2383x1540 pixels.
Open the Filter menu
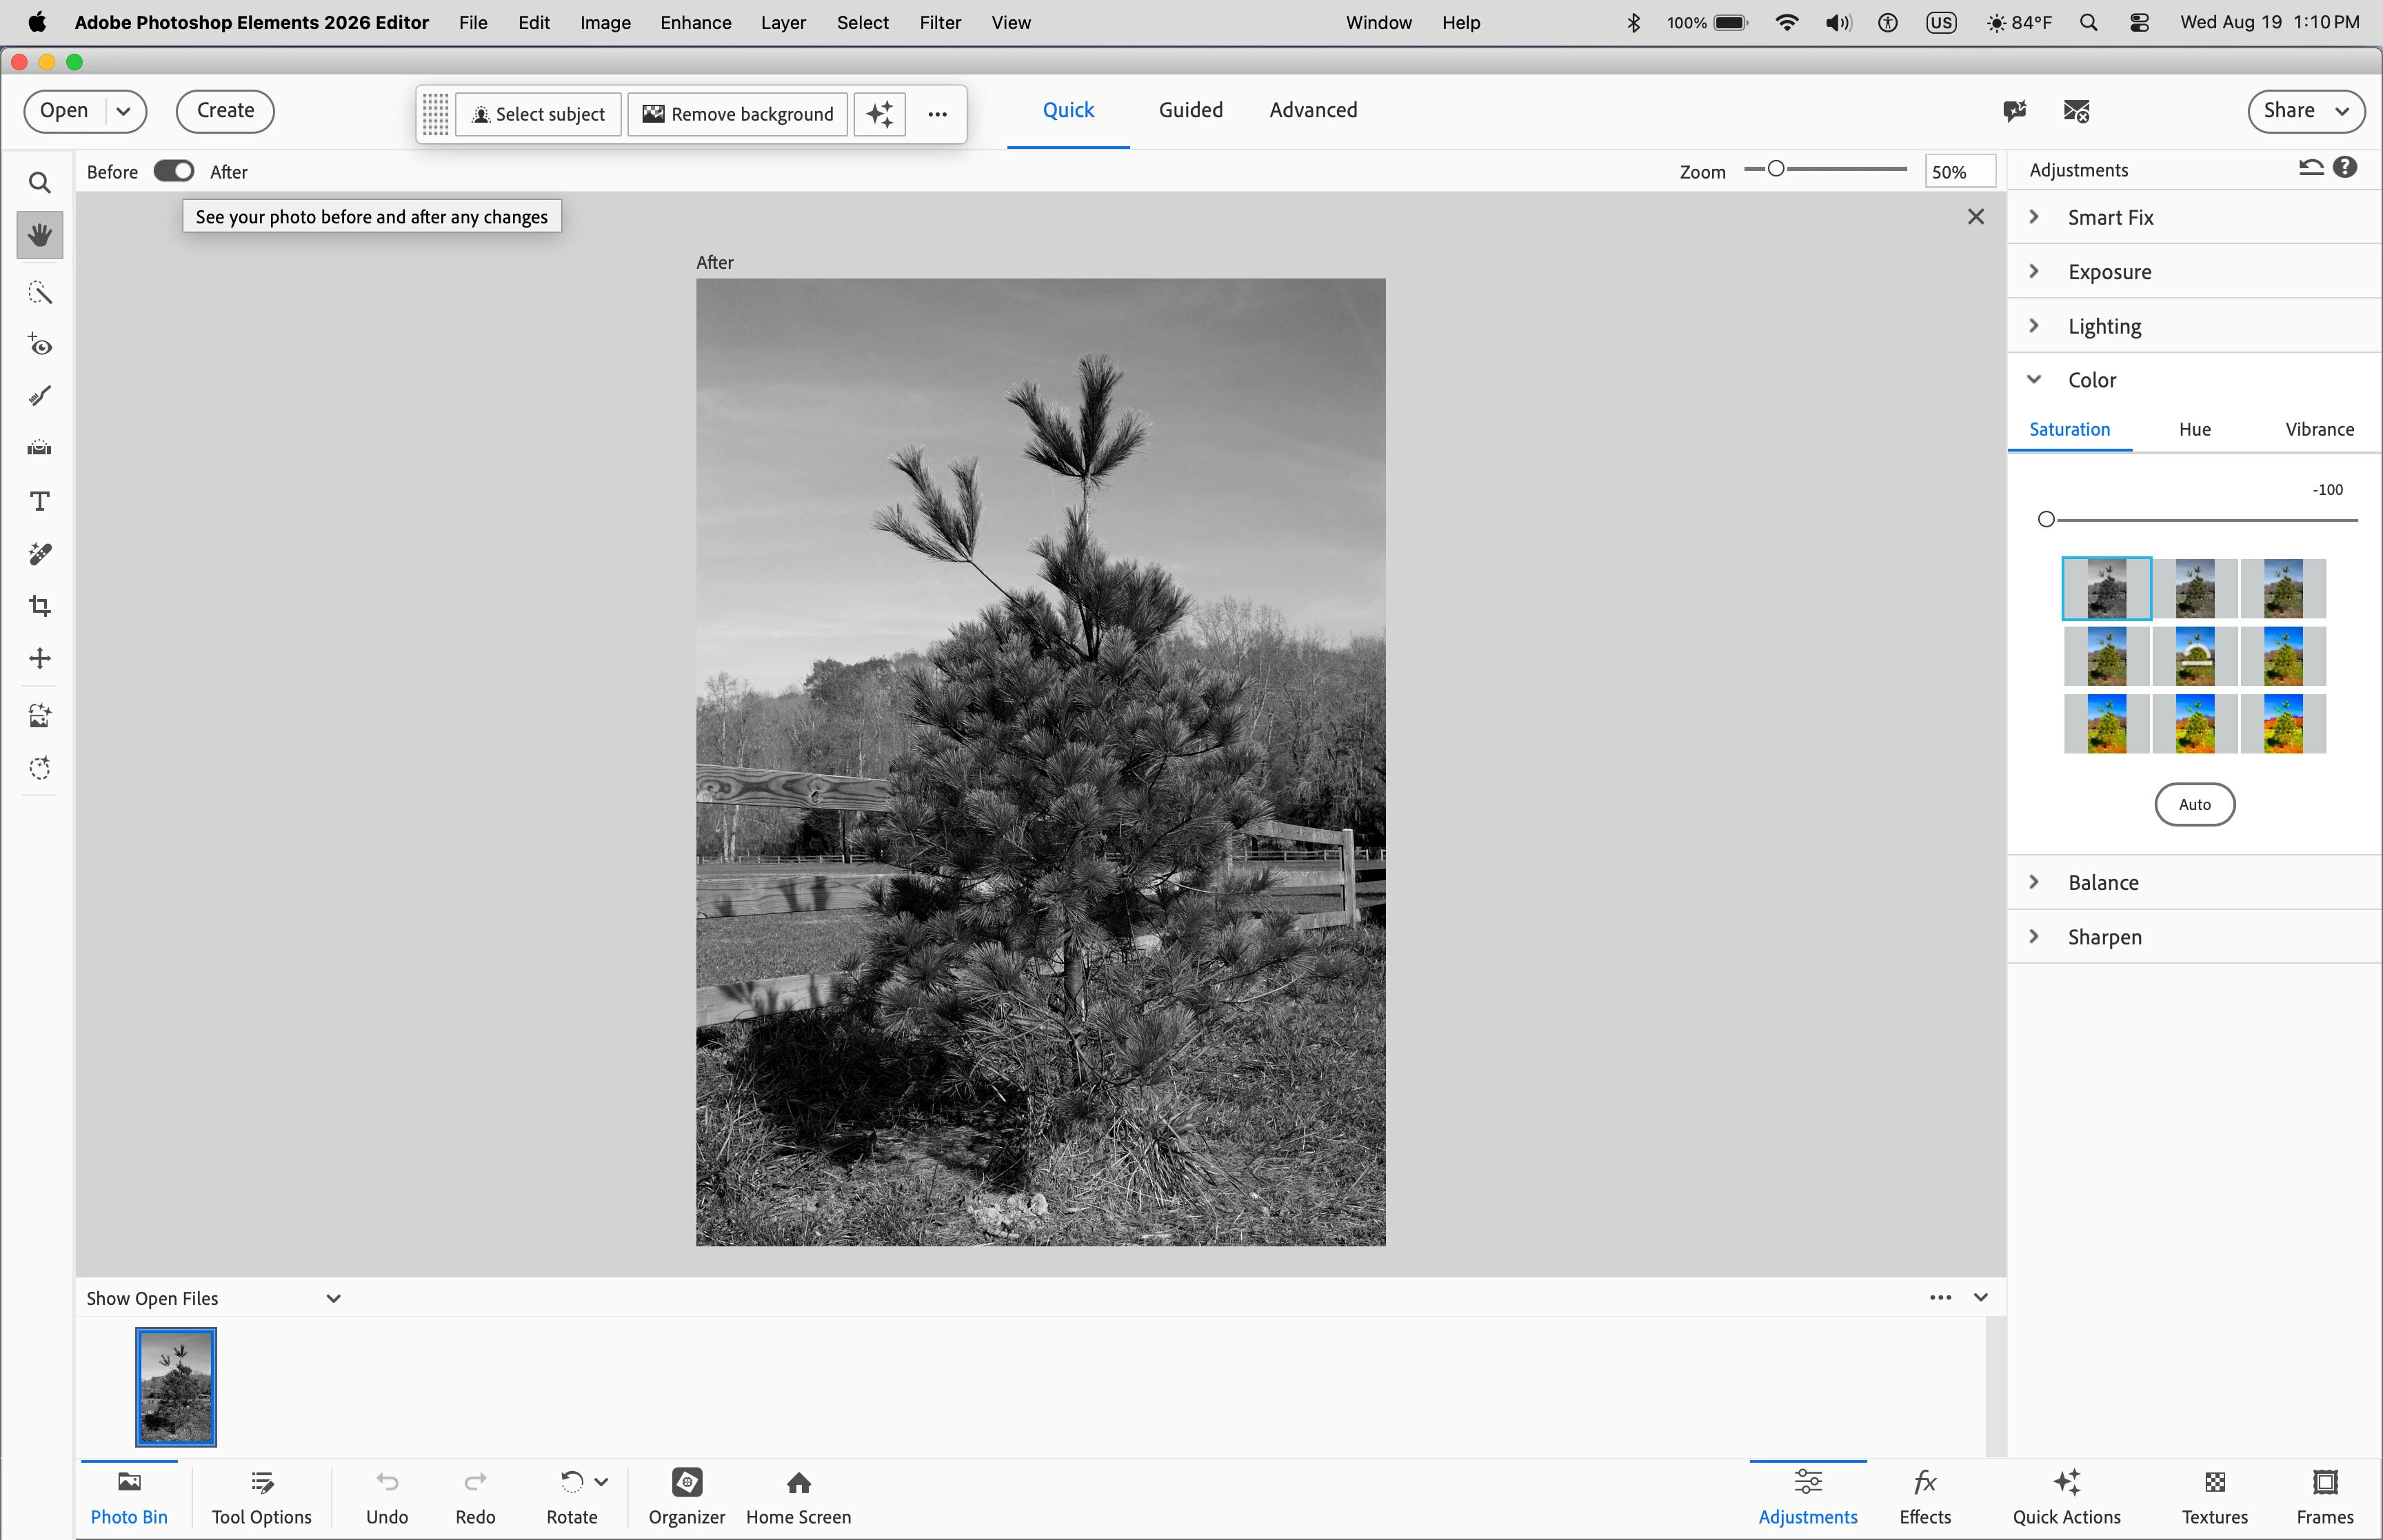(940, 22)
